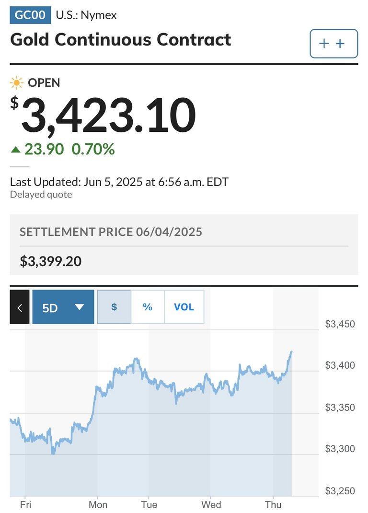Click the green up-triangle change indicator

click(x=15, y=150)
